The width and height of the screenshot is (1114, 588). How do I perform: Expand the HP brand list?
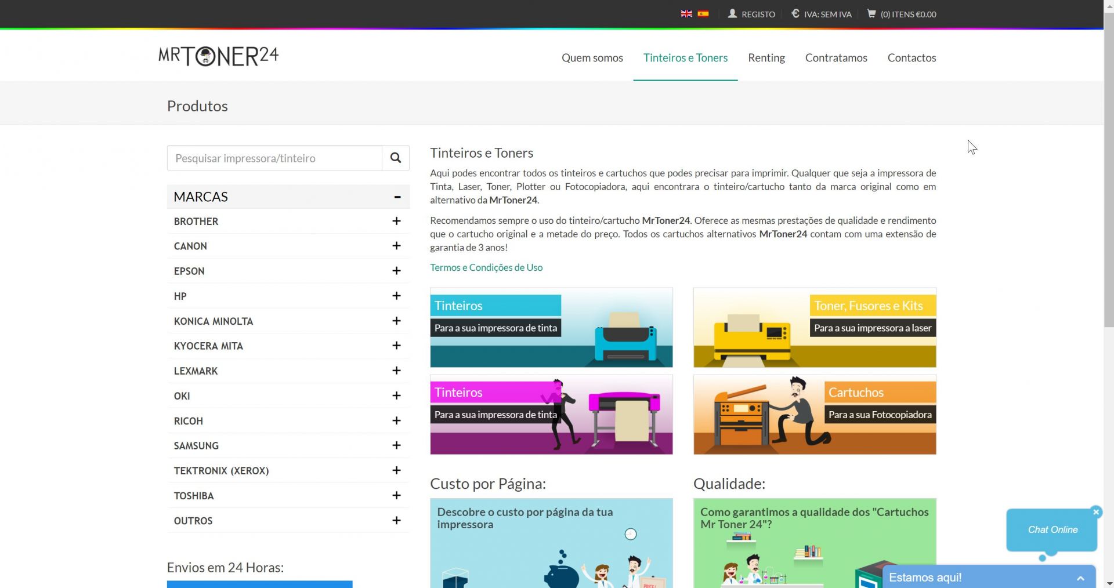[396, 296]
